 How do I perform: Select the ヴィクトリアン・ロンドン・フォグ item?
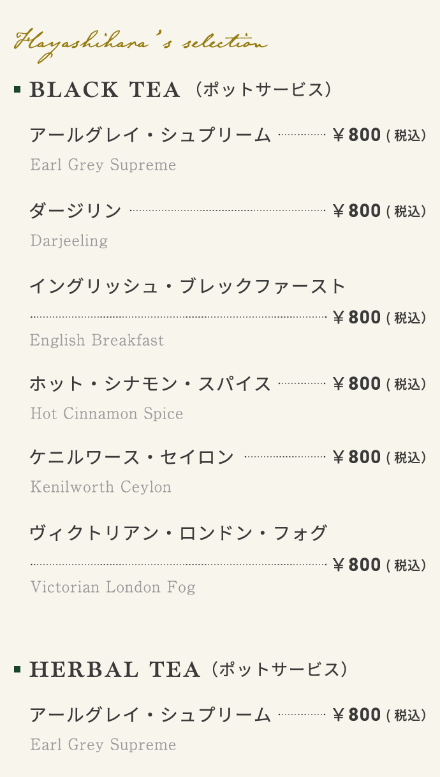pos(179,533)
